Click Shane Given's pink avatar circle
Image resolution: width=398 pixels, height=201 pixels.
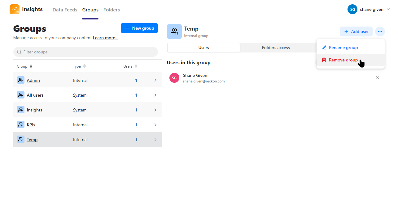click(174, 77)
